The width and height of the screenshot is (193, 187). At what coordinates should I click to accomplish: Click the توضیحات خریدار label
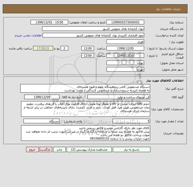tap(173, 133)
